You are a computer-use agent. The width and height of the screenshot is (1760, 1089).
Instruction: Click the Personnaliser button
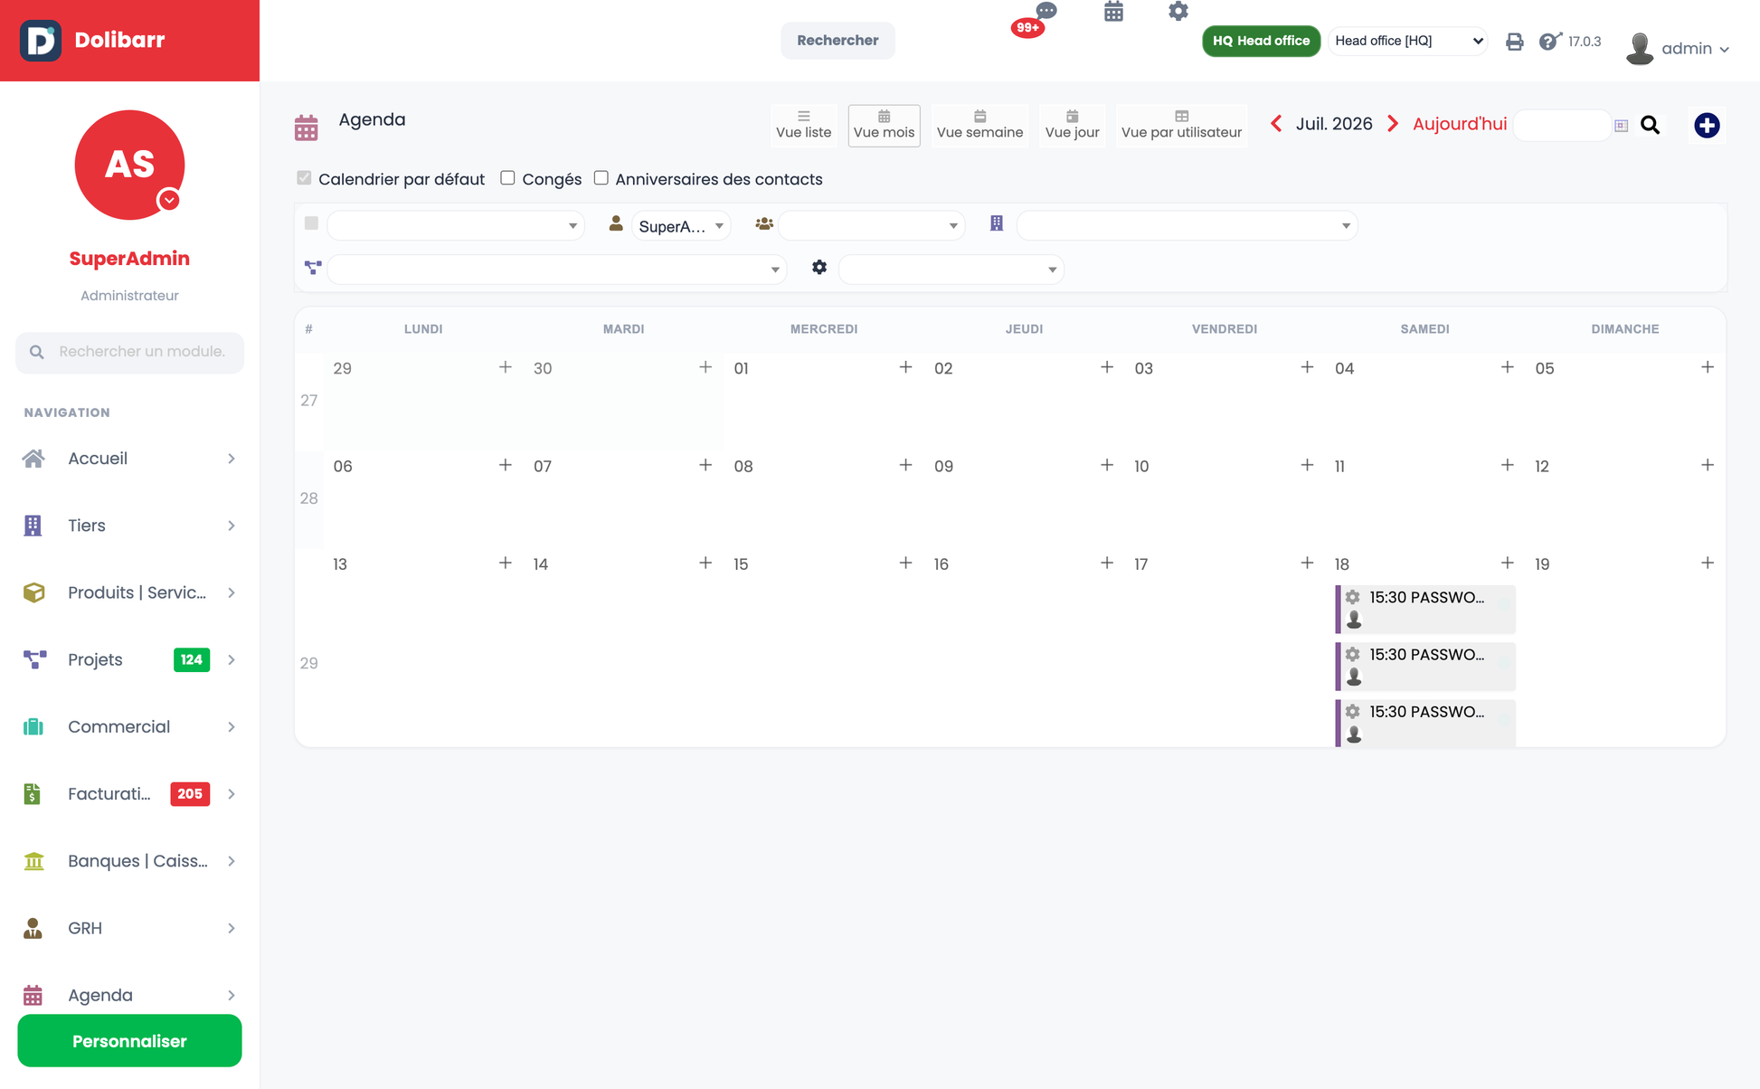(x=129, y=1041)
